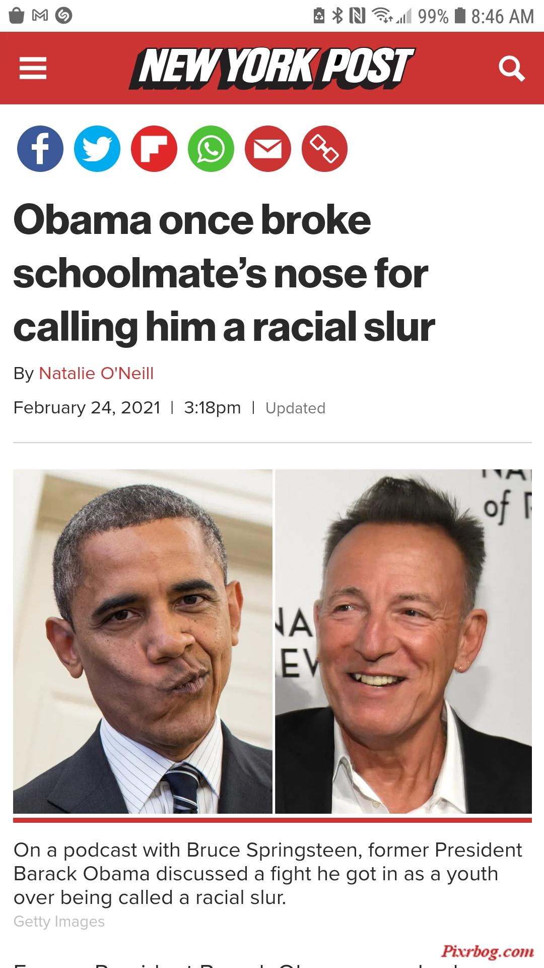Share article on Flipboard
This screenshot has width=544, height=968.
pyautogui.click(x=154, y=149)
